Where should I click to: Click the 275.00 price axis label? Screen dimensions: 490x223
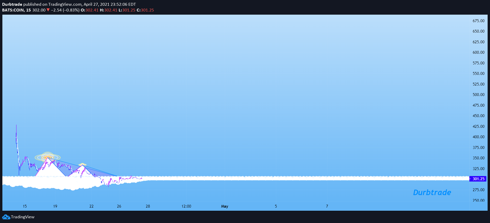coord(479,190)
